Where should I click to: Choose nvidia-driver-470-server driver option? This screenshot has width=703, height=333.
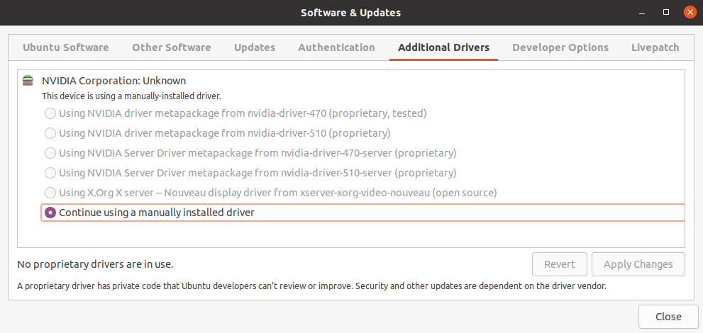coord(50,153)
